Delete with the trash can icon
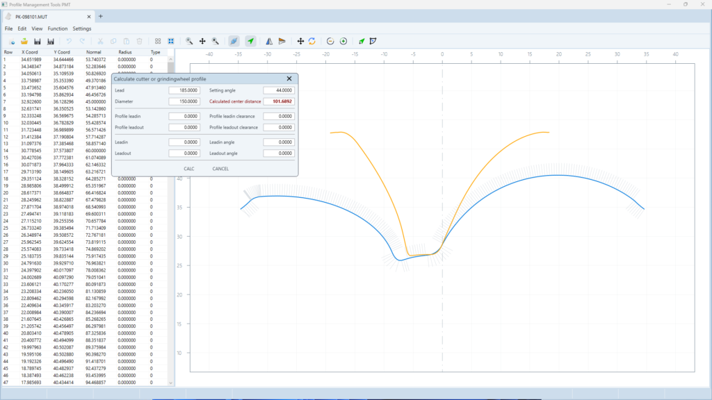The image size is (712, 400). point(139,41)
